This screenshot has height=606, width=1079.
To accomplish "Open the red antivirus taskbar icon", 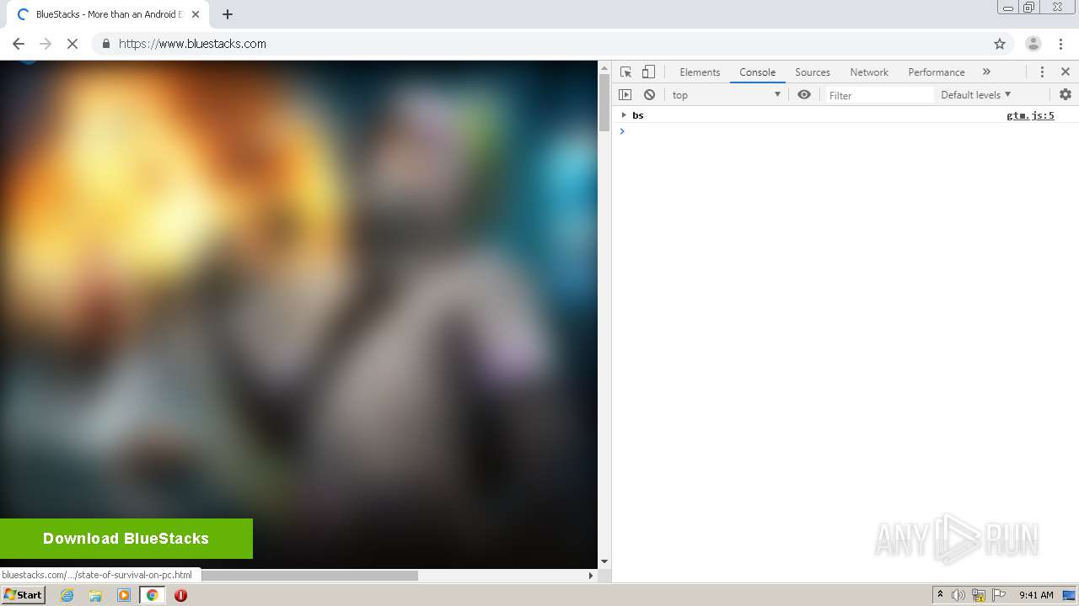I will click(x=180, y=595).
